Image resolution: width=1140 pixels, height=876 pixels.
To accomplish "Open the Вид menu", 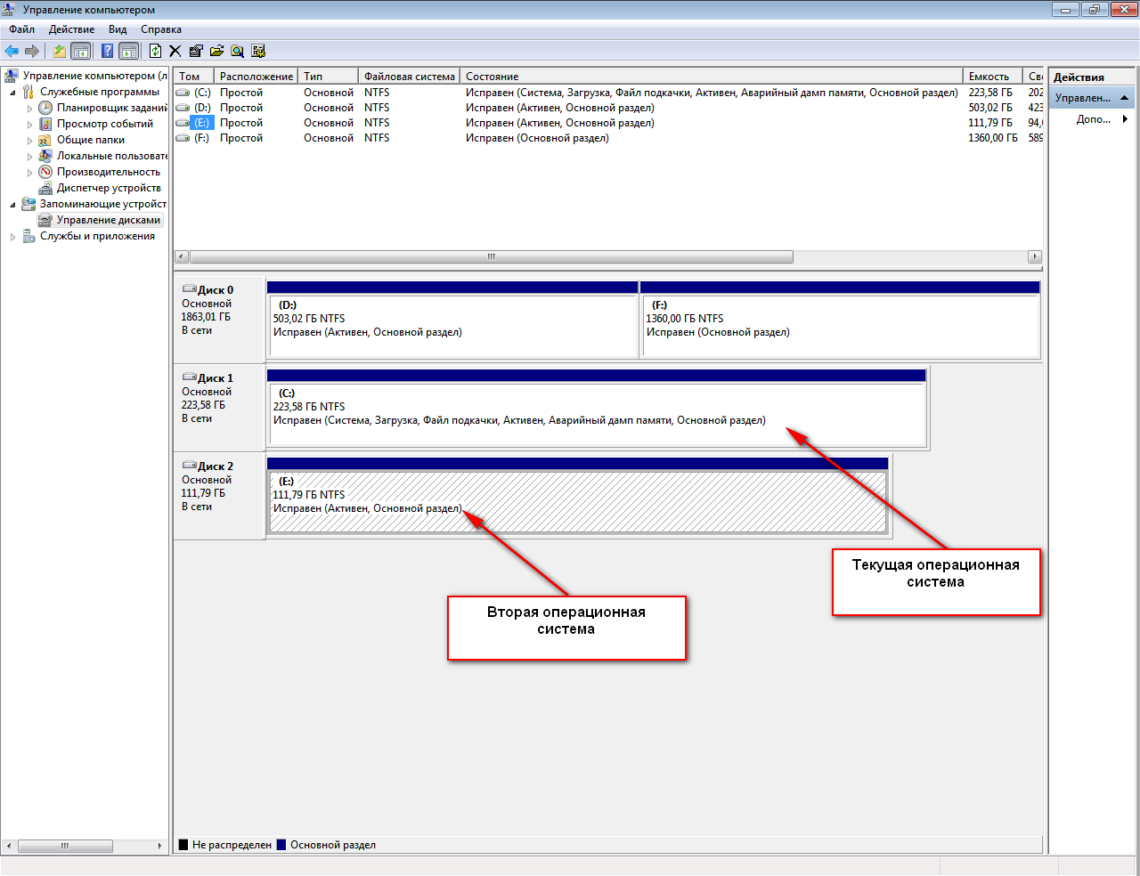I will point(118,29).
